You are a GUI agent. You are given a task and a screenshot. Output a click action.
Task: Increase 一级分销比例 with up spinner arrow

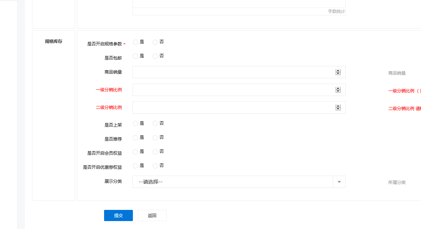pos(338,88)
